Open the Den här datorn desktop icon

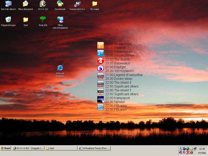[8, 4]
